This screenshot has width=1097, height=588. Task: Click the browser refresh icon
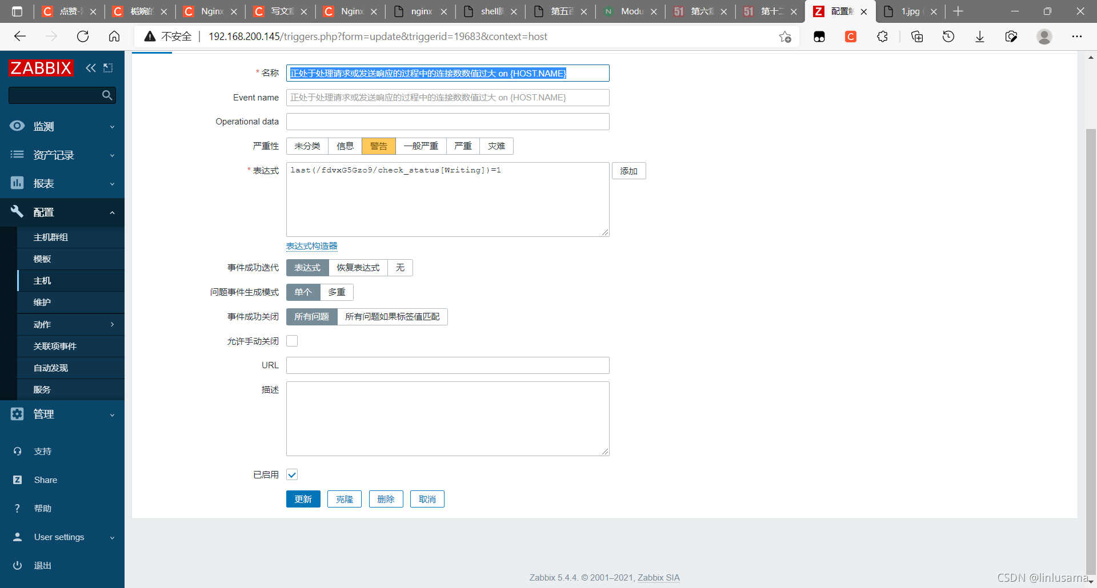click(83, 37)
